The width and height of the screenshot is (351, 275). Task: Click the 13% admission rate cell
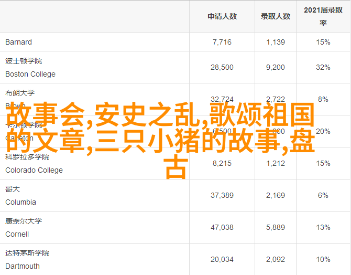pyautogui.click(x=323, y=227)
